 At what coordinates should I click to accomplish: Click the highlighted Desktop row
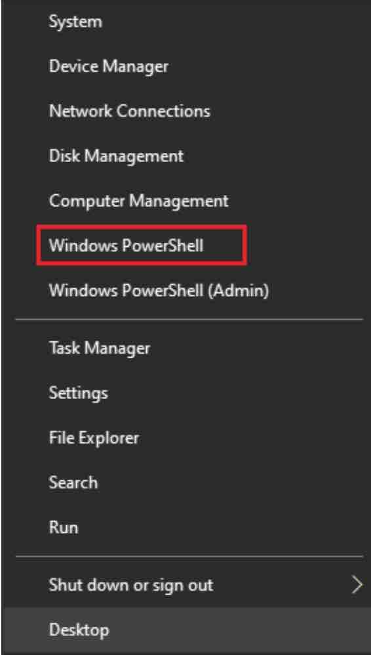point(185,630)
